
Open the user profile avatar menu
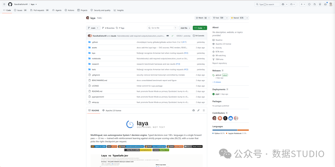click(331, 4)
